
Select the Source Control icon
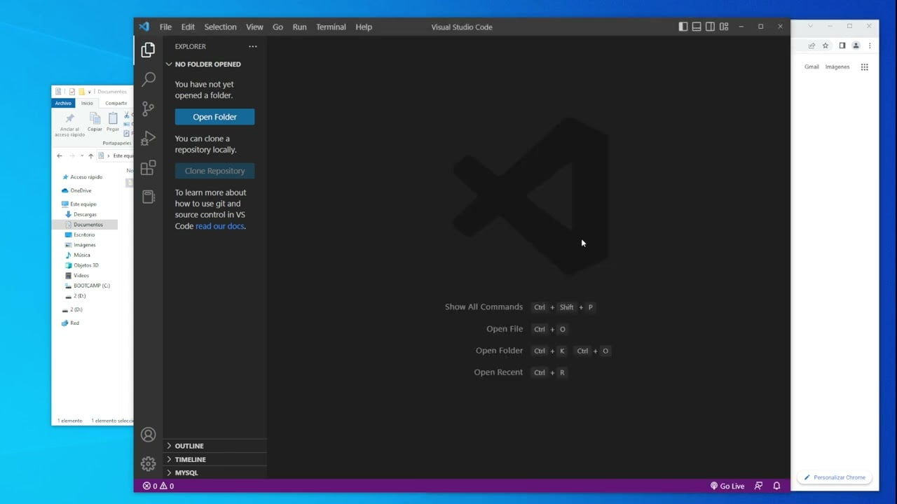coord(148,108)
